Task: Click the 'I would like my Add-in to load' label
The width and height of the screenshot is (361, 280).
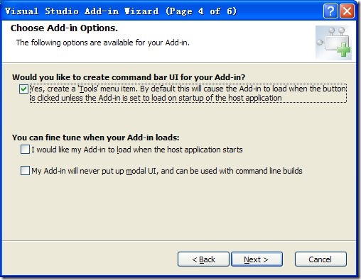Action: 137,150
